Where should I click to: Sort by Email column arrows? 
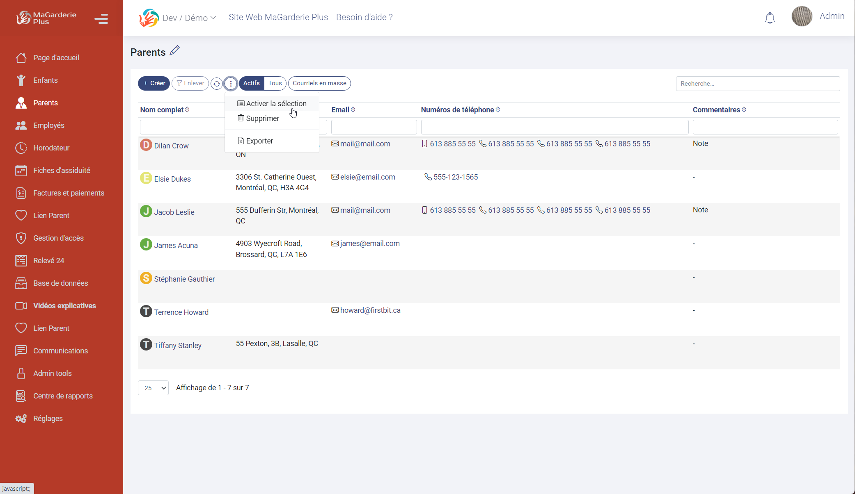point(353,110)
